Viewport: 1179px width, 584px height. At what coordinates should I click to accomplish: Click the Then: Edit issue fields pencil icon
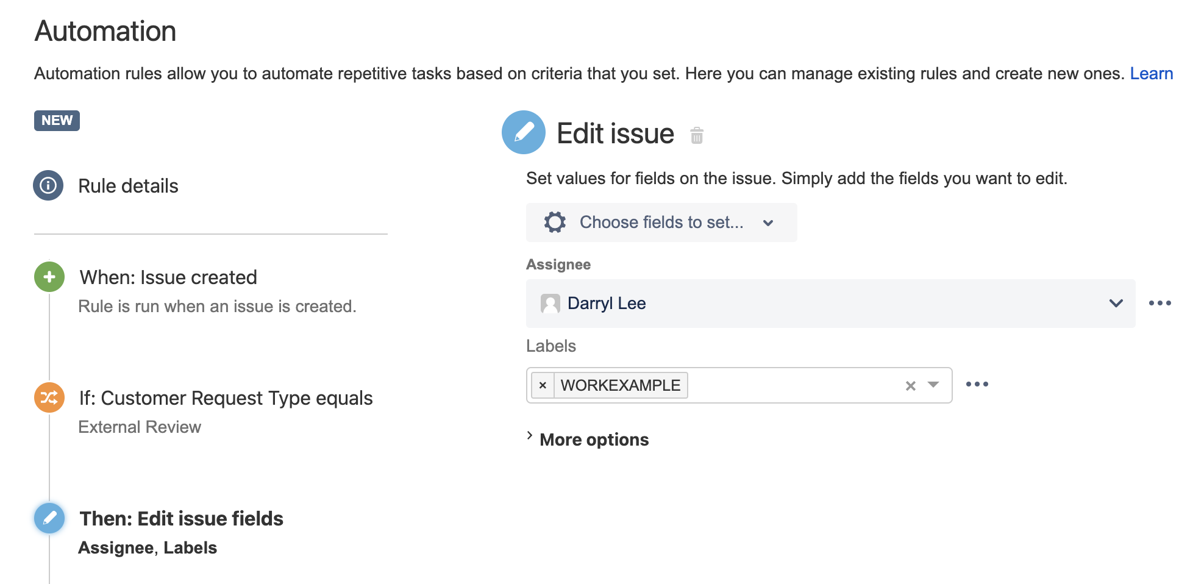(49, 518)
